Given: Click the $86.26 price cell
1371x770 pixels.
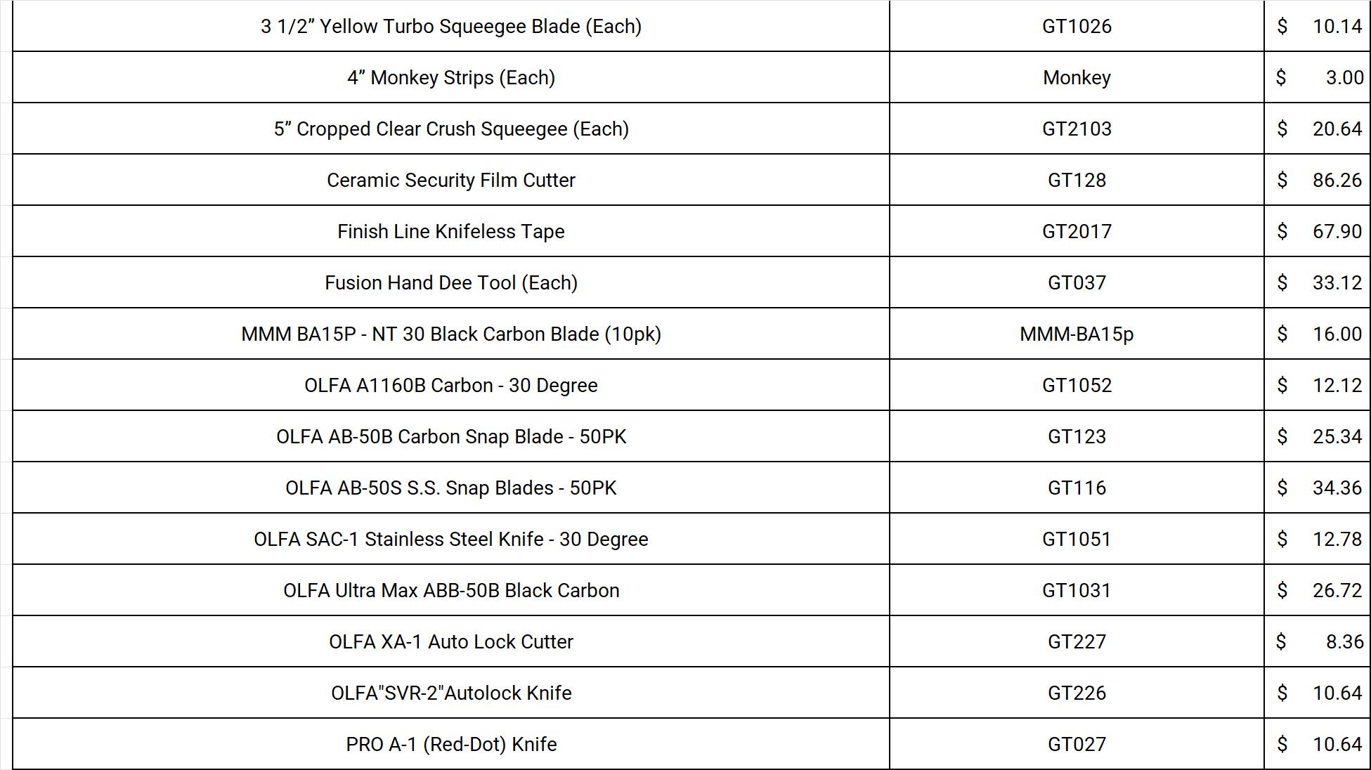Looking at the screenshot, I should click(x=1317, y=181).
